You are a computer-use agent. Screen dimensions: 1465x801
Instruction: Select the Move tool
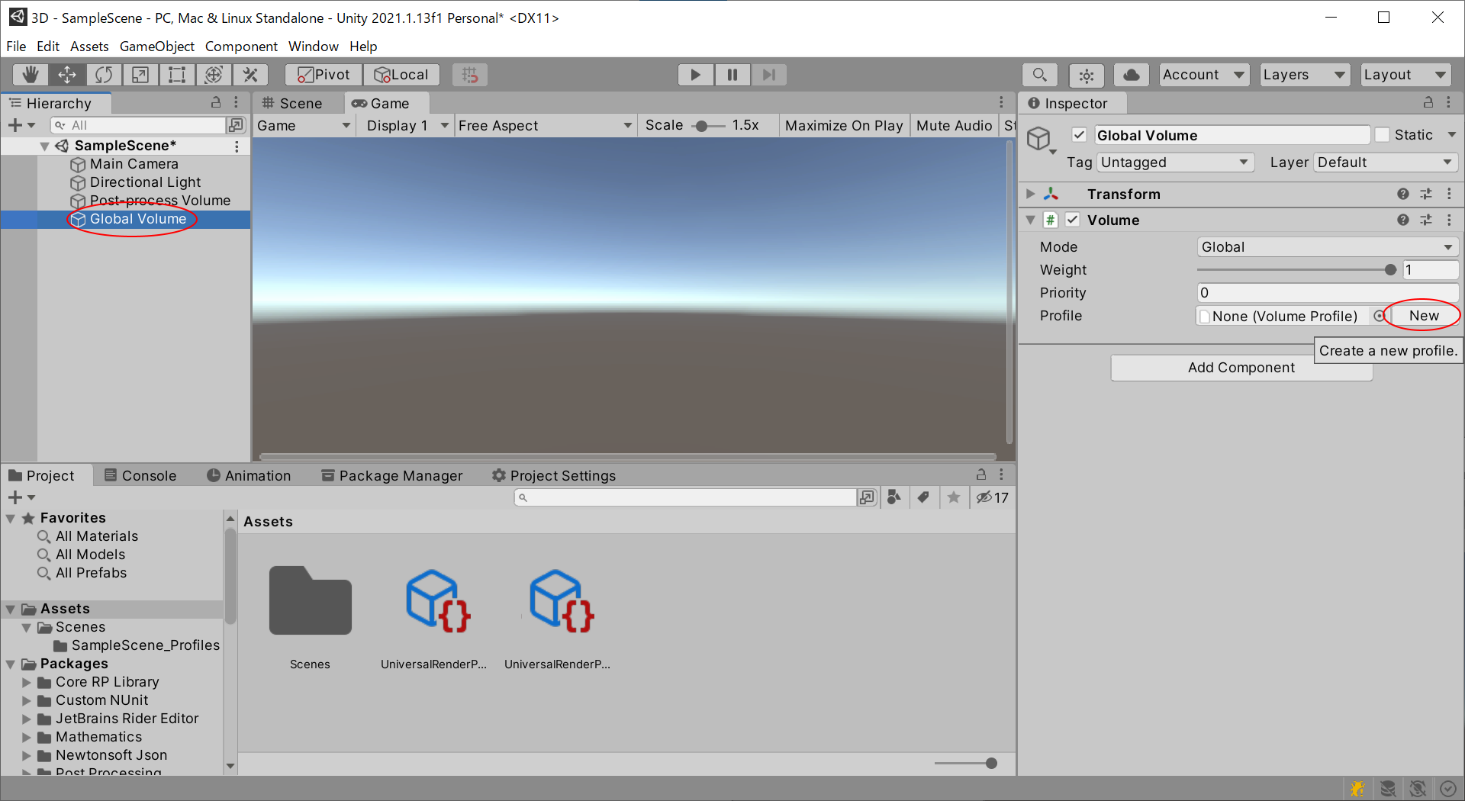coord(67,75)
